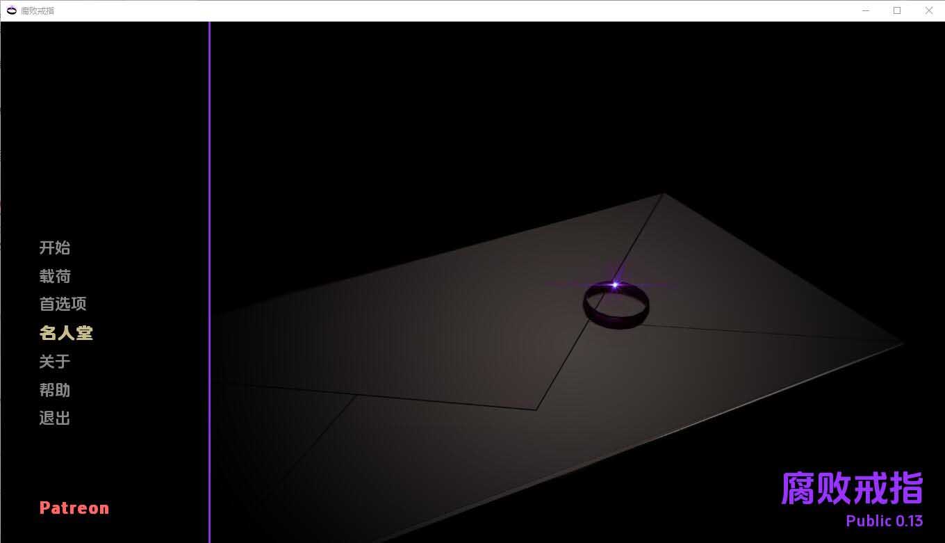Click the purple 腐败戒指 title logo

tap(852, 487)
